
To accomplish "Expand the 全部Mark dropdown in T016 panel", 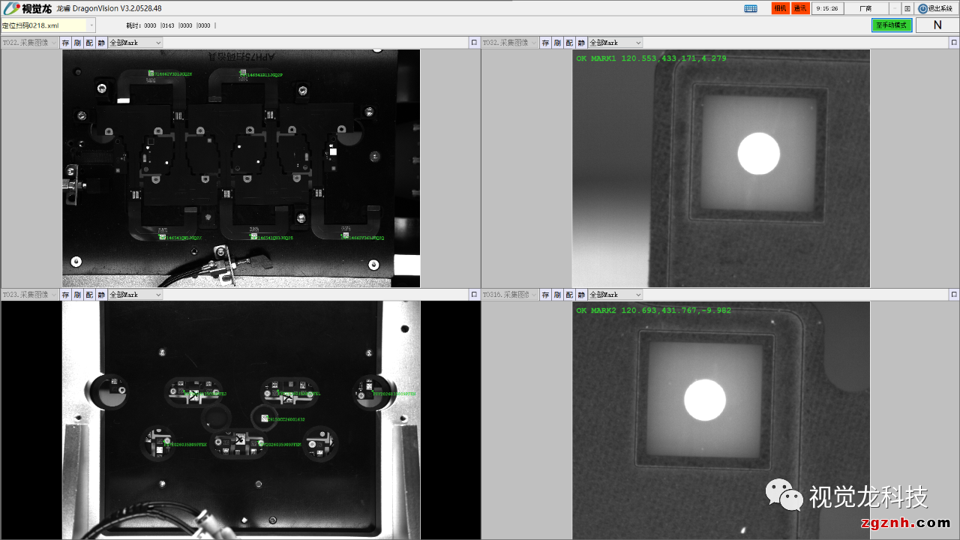I will pyautogui.click(x=616, y=295).
